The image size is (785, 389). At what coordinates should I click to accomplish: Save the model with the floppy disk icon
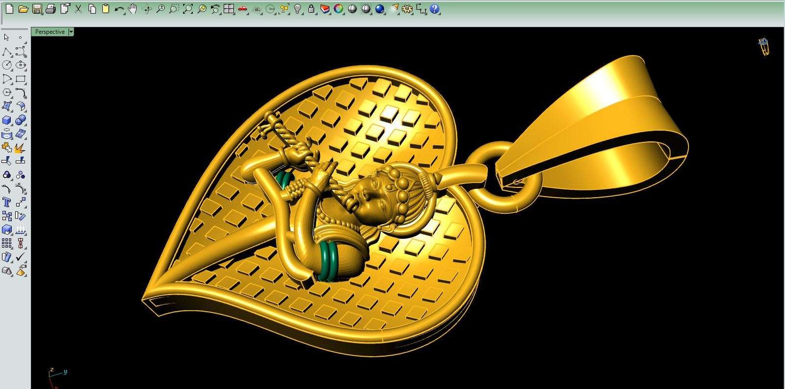[x=37, y=9]
